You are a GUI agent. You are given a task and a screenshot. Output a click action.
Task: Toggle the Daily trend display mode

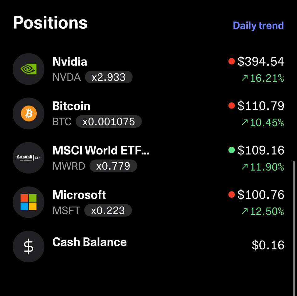[x=258, y=26]
